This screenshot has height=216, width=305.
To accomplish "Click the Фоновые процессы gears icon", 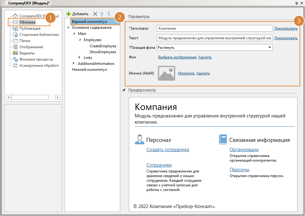I will [15, 59].
